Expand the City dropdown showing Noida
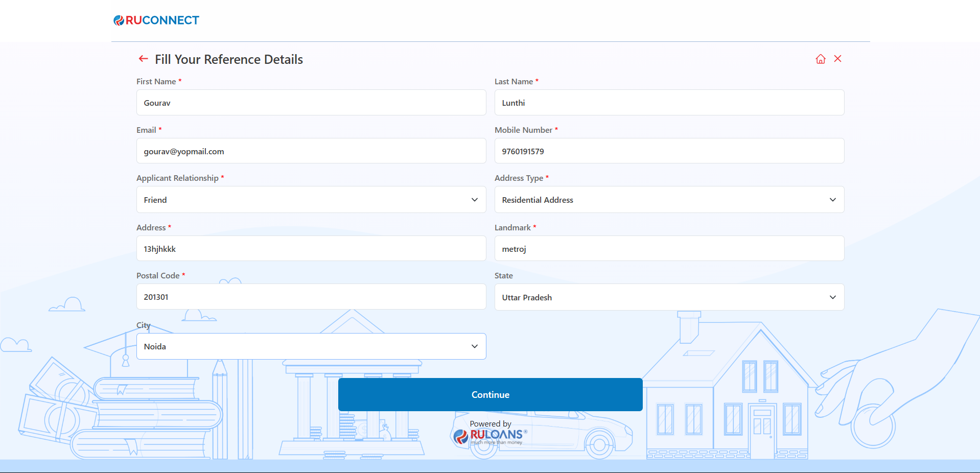The height and width of the screenshot is (473, 980). 311,346
